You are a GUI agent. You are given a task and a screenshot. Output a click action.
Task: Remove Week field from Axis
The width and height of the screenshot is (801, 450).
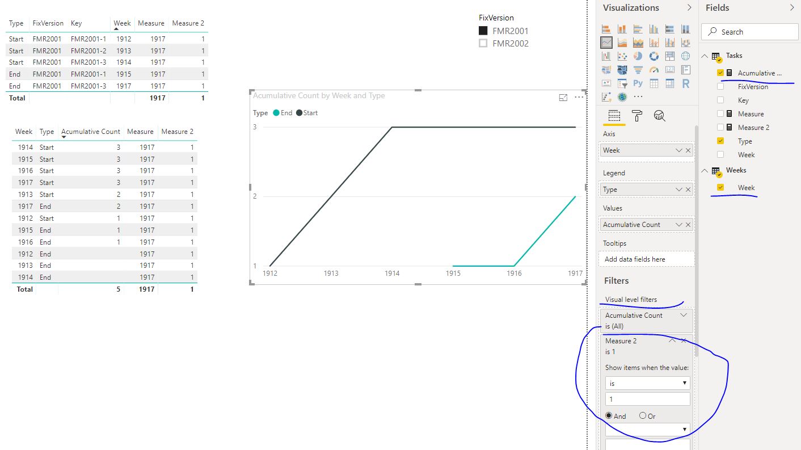(688, 150)
